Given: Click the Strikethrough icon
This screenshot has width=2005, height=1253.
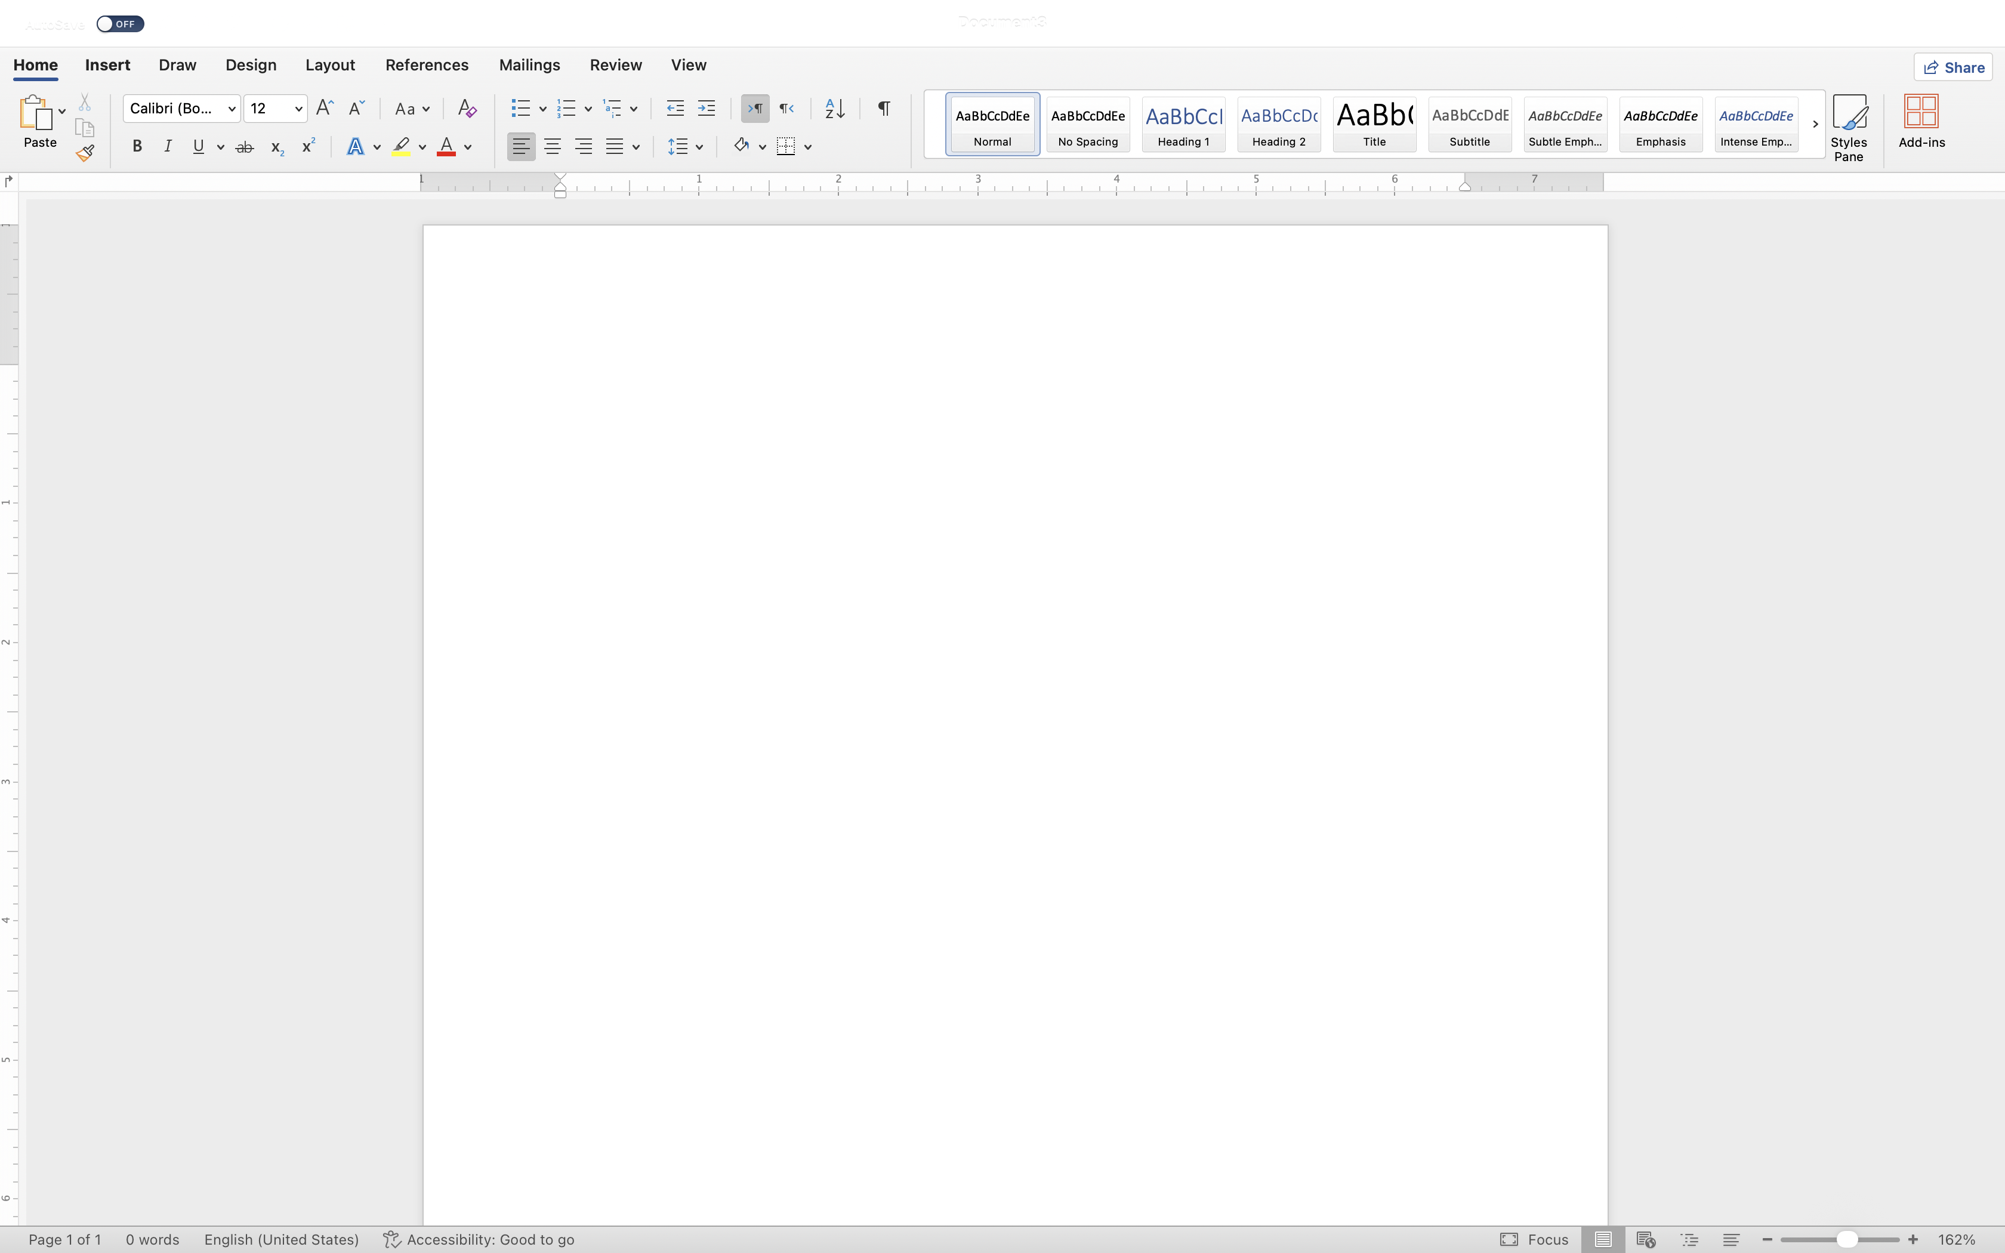Looking at the screenshot, I should [x=245, y=147].
